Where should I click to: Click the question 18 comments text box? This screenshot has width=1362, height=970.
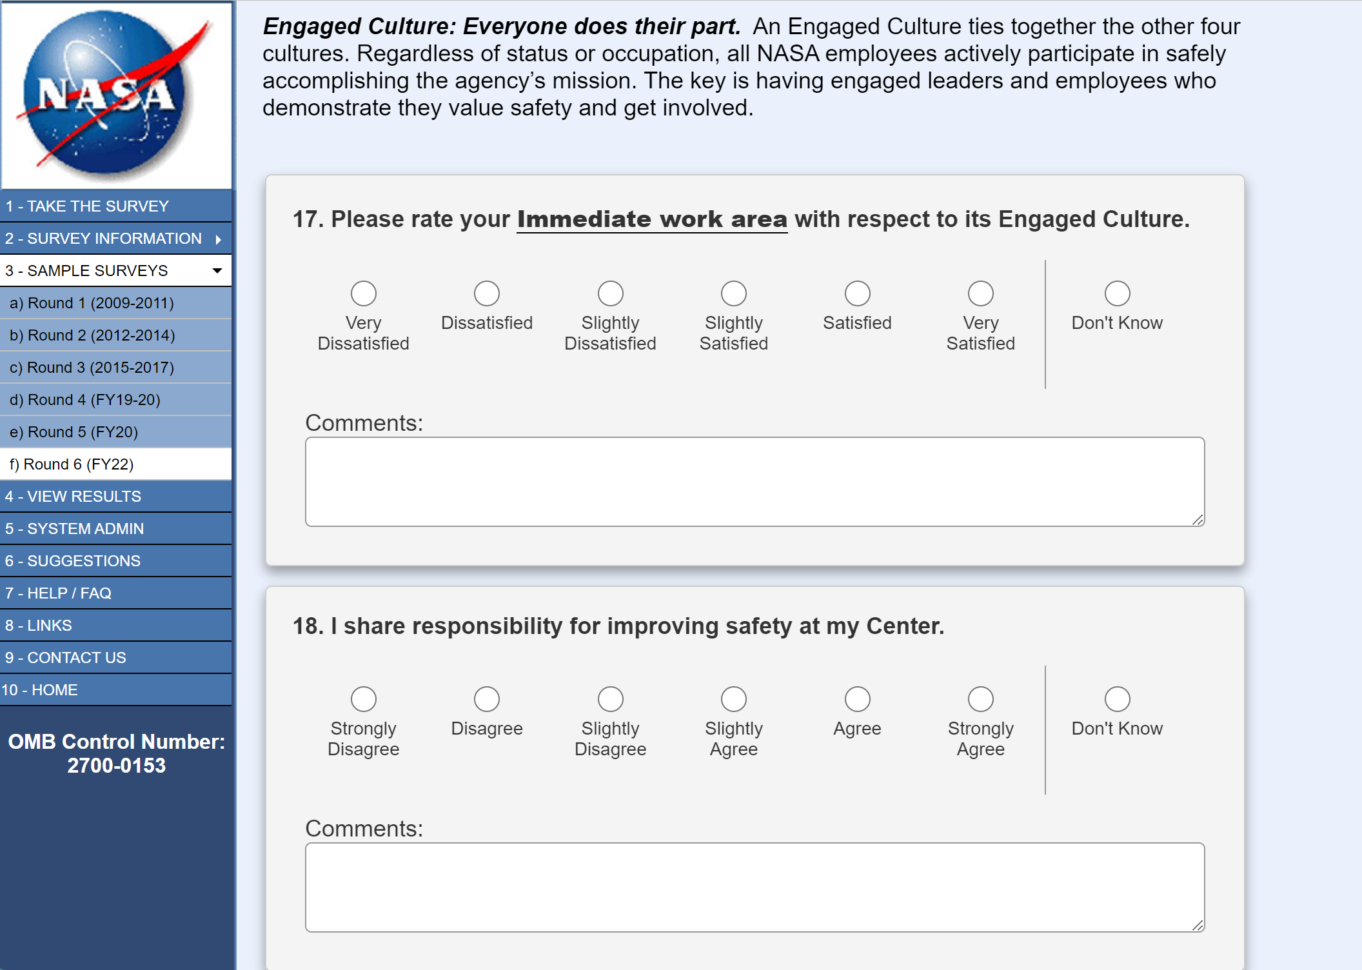[755, 887]
